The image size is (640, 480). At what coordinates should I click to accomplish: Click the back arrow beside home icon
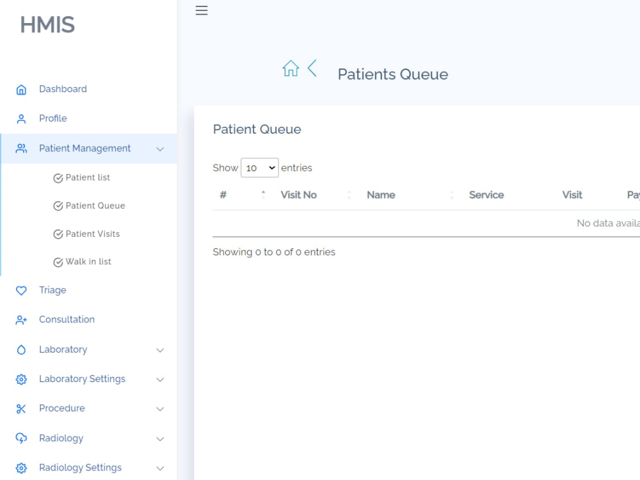tap(312, 68)
